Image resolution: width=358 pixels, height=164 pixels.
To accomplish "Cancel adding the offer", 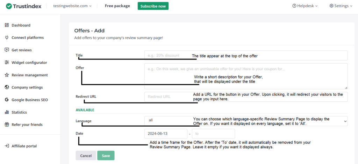I will coord(86,156).
